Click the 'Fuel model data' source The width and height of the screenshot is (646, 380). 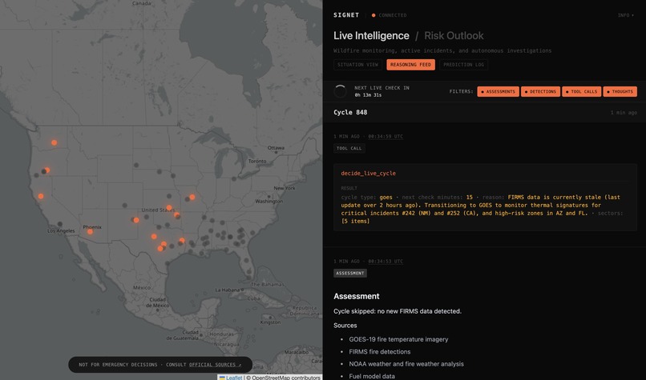pos(372,376)
